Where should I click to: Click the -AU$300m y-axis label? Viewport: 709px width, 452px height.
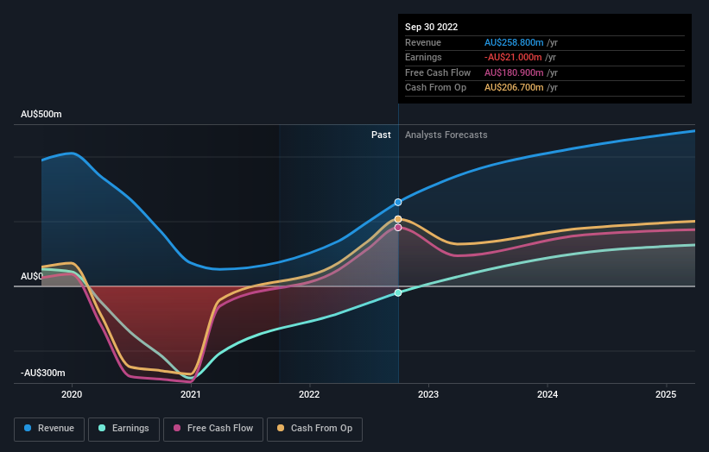[43, 373]
